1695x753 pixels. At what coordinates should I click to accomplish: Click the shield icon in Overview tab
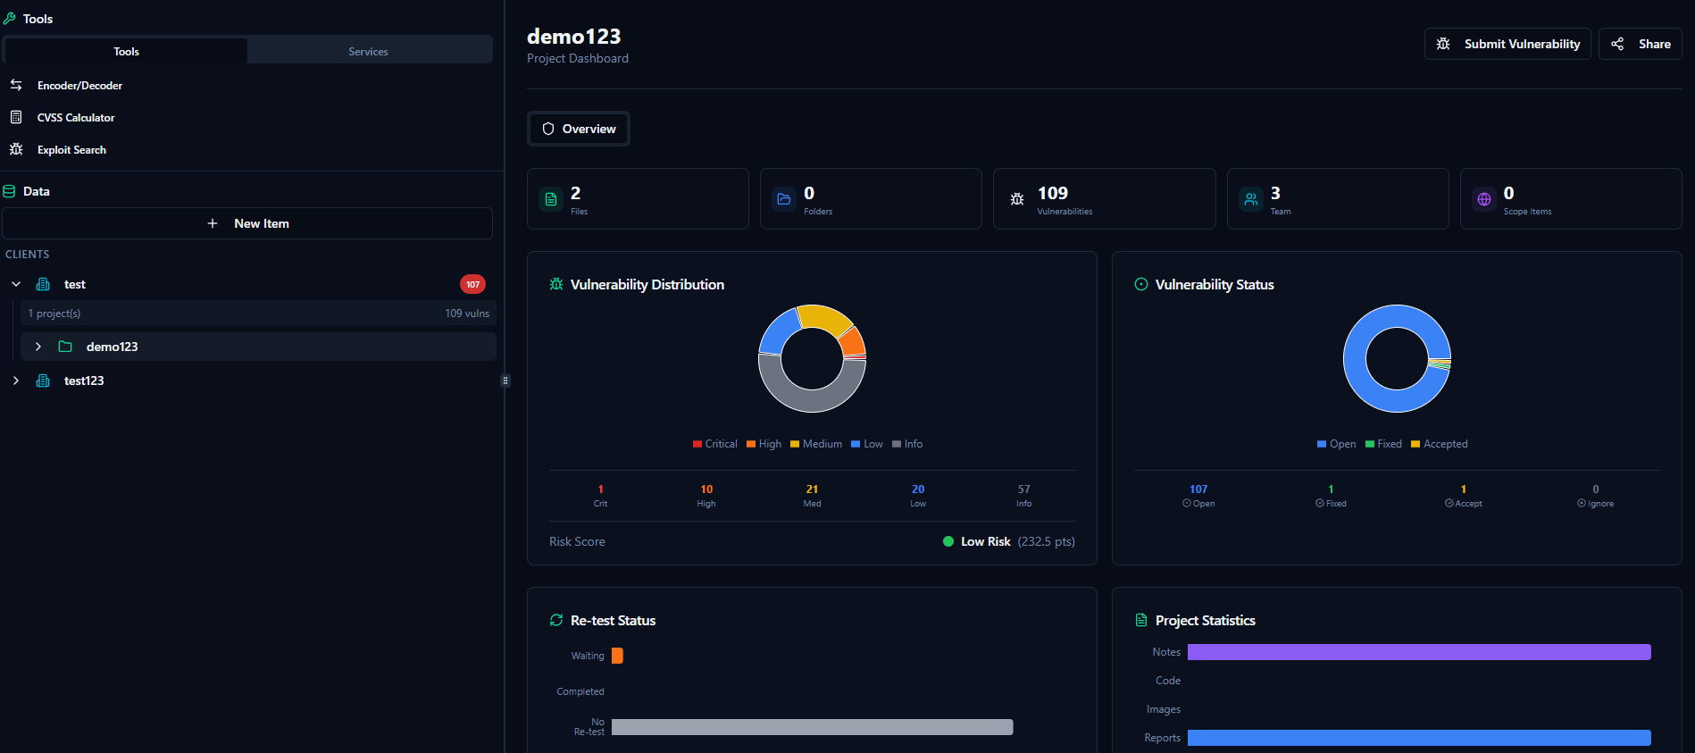[x=548, y=129]
